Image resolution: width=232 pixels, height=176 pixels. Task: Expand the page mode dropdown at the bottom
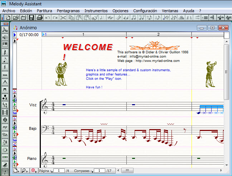coord(16,171)
